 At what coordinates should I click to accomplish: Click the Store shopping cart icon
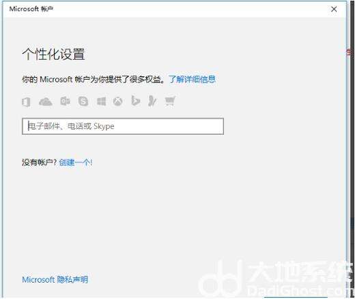tap(170, 101)
